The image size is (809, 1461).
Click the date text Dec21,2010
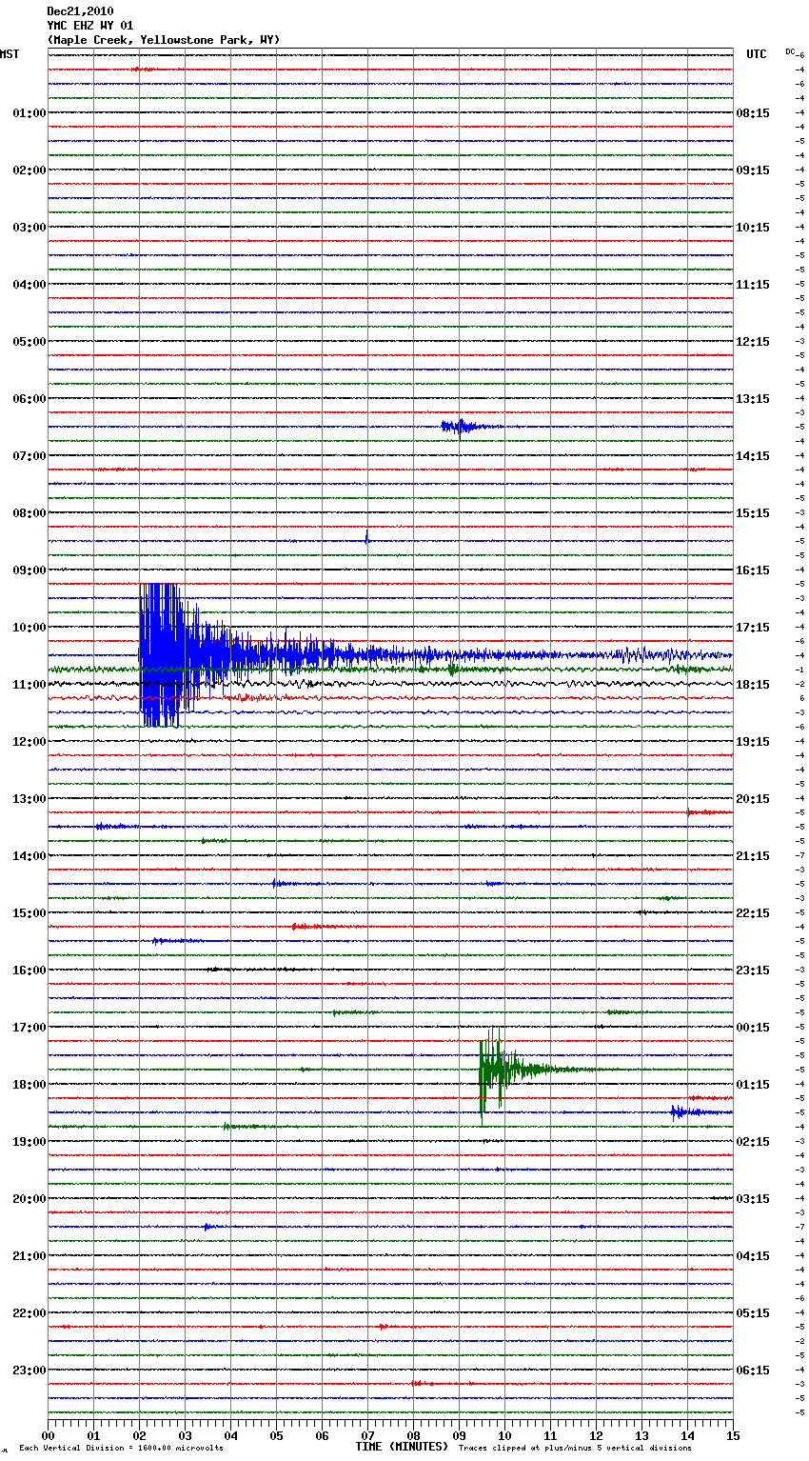[80, 11]
